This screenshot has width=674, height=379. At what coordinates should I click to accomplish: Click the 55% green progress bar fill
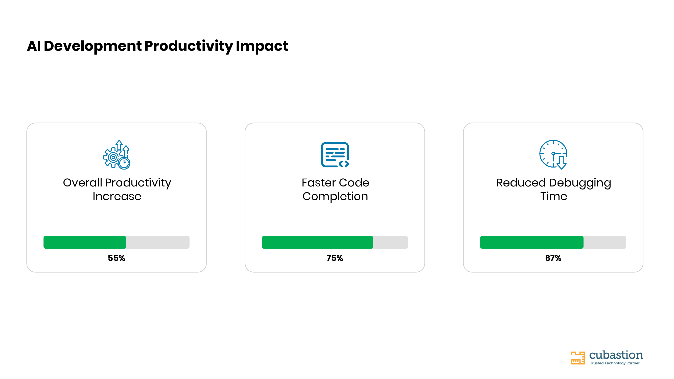tap(85, 242)
